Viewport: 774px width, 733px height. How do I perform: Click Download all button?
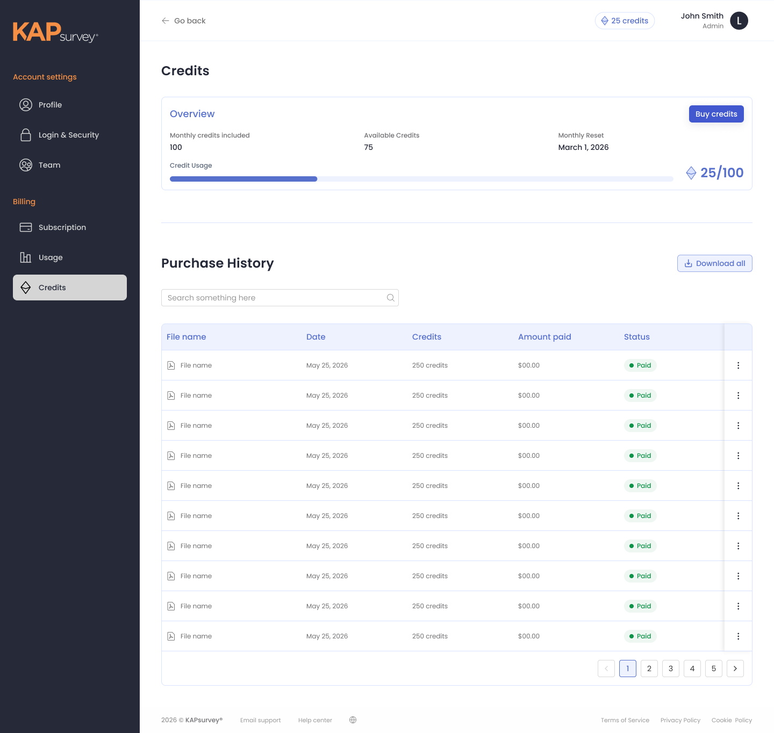coord(715,263)
